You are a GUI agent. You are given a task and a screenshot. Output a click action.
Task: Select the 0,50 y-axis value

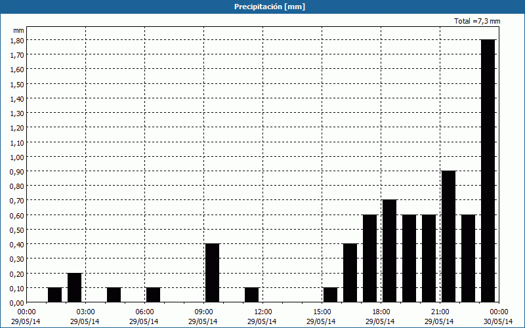17,230
